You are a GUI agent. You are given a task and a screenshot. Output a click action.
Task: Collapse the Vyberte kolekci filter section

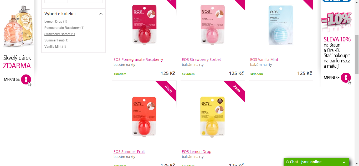point(101,14)
